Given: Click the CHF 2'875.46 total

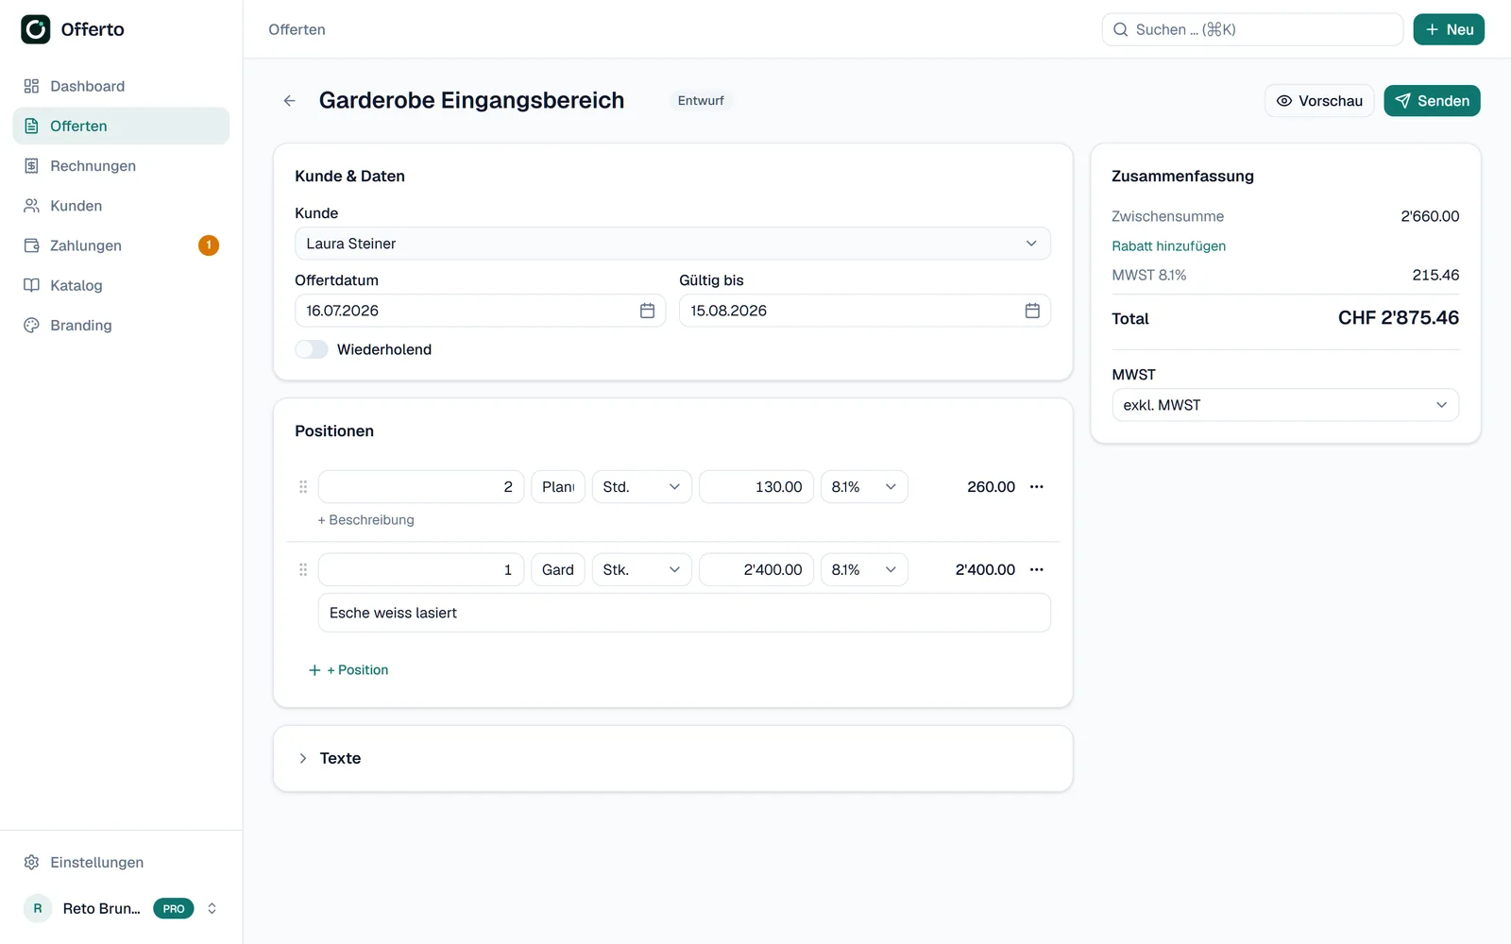Looking at the screenshot, I should pos(1398,318).
